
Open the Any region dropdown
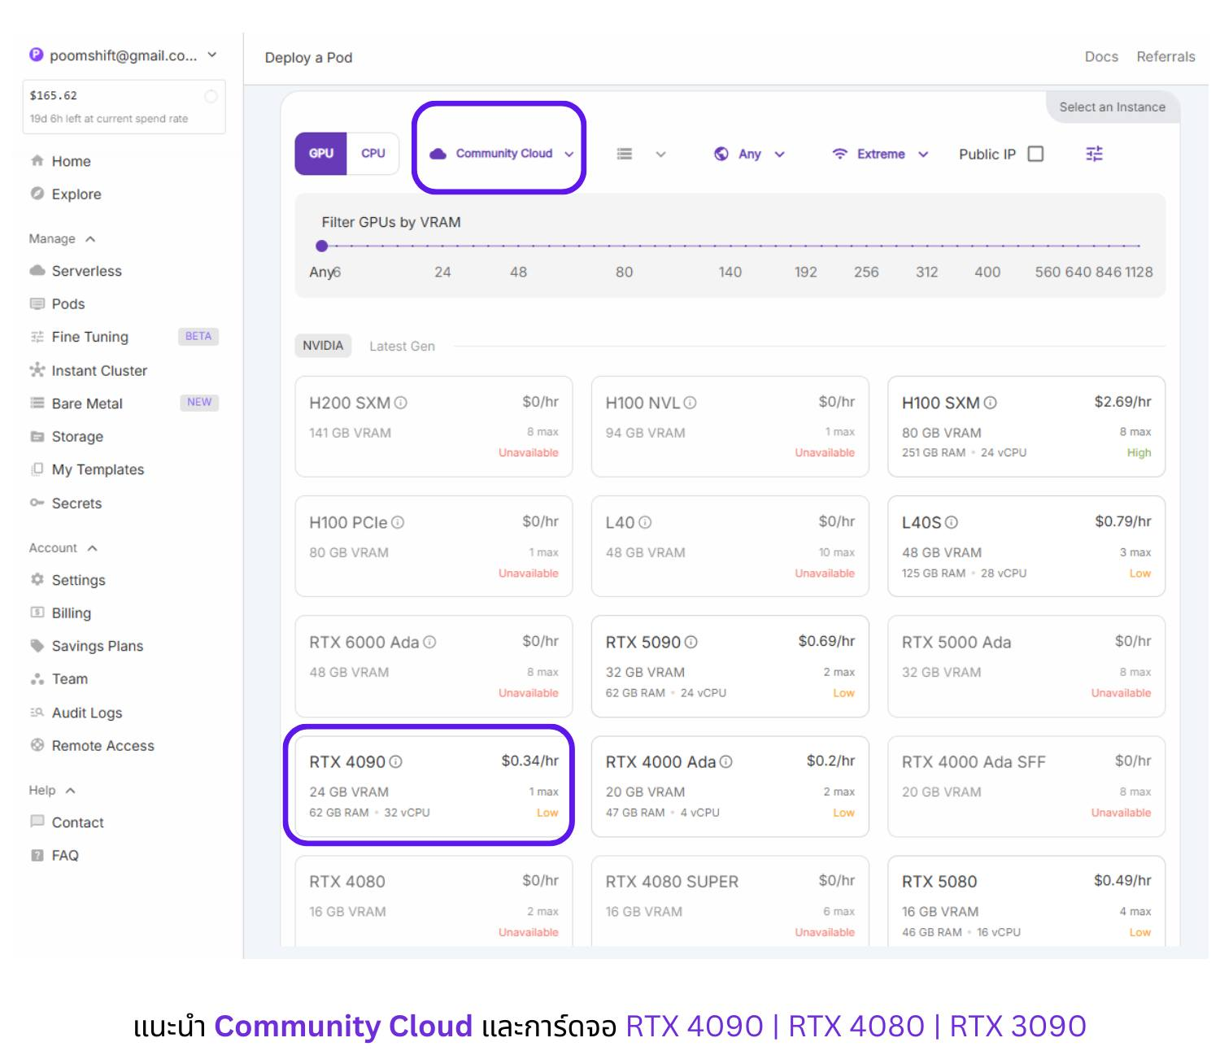pos(749,154)
